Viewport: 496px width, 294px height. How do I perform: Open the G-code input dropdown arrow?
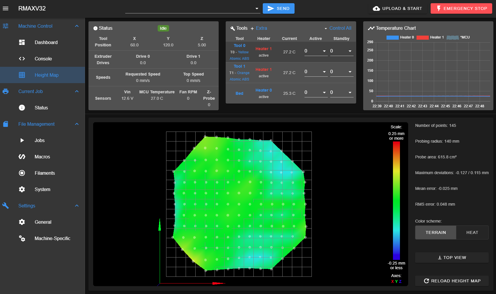click(x=257, y=8)
